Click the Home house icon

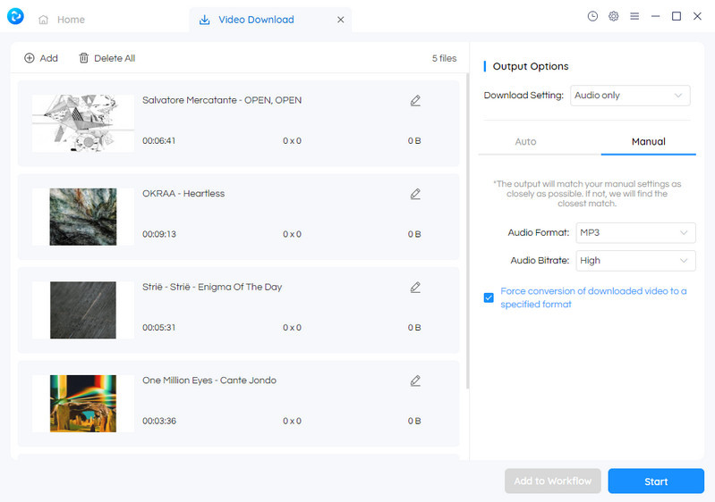(x=43, y=20)
